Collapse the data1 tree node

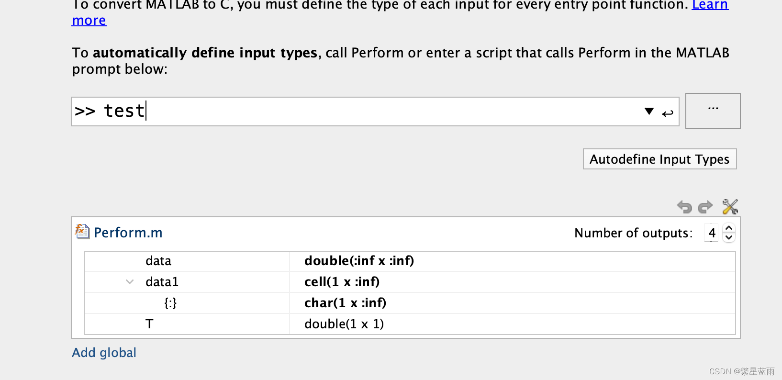pos(130,281)
